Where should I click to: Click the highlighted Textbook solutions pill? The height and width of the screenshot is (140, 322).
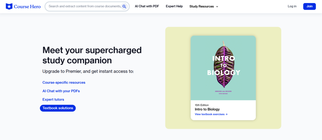58,108
